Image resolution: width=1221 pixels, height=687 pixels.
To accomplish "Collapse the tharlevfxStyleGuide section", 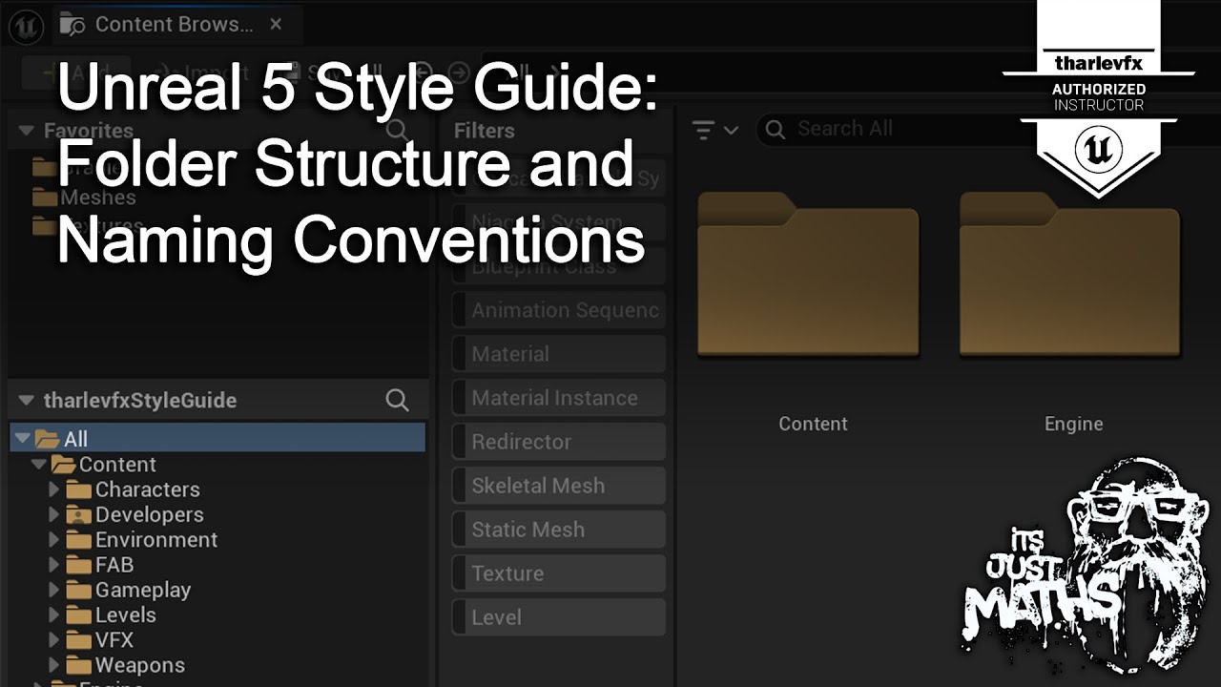I will pyautogui.click(x=26, y=400).
